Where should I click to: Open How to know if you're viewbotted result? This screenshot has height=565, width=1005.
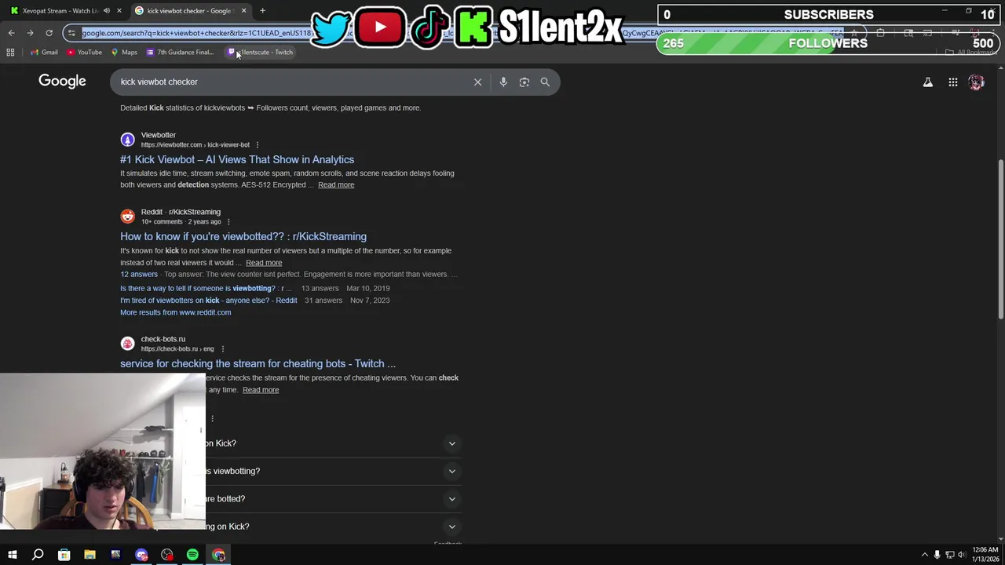coord(243,236)
